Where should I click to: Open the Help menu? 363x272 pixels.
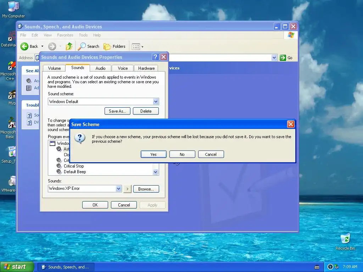97,35
